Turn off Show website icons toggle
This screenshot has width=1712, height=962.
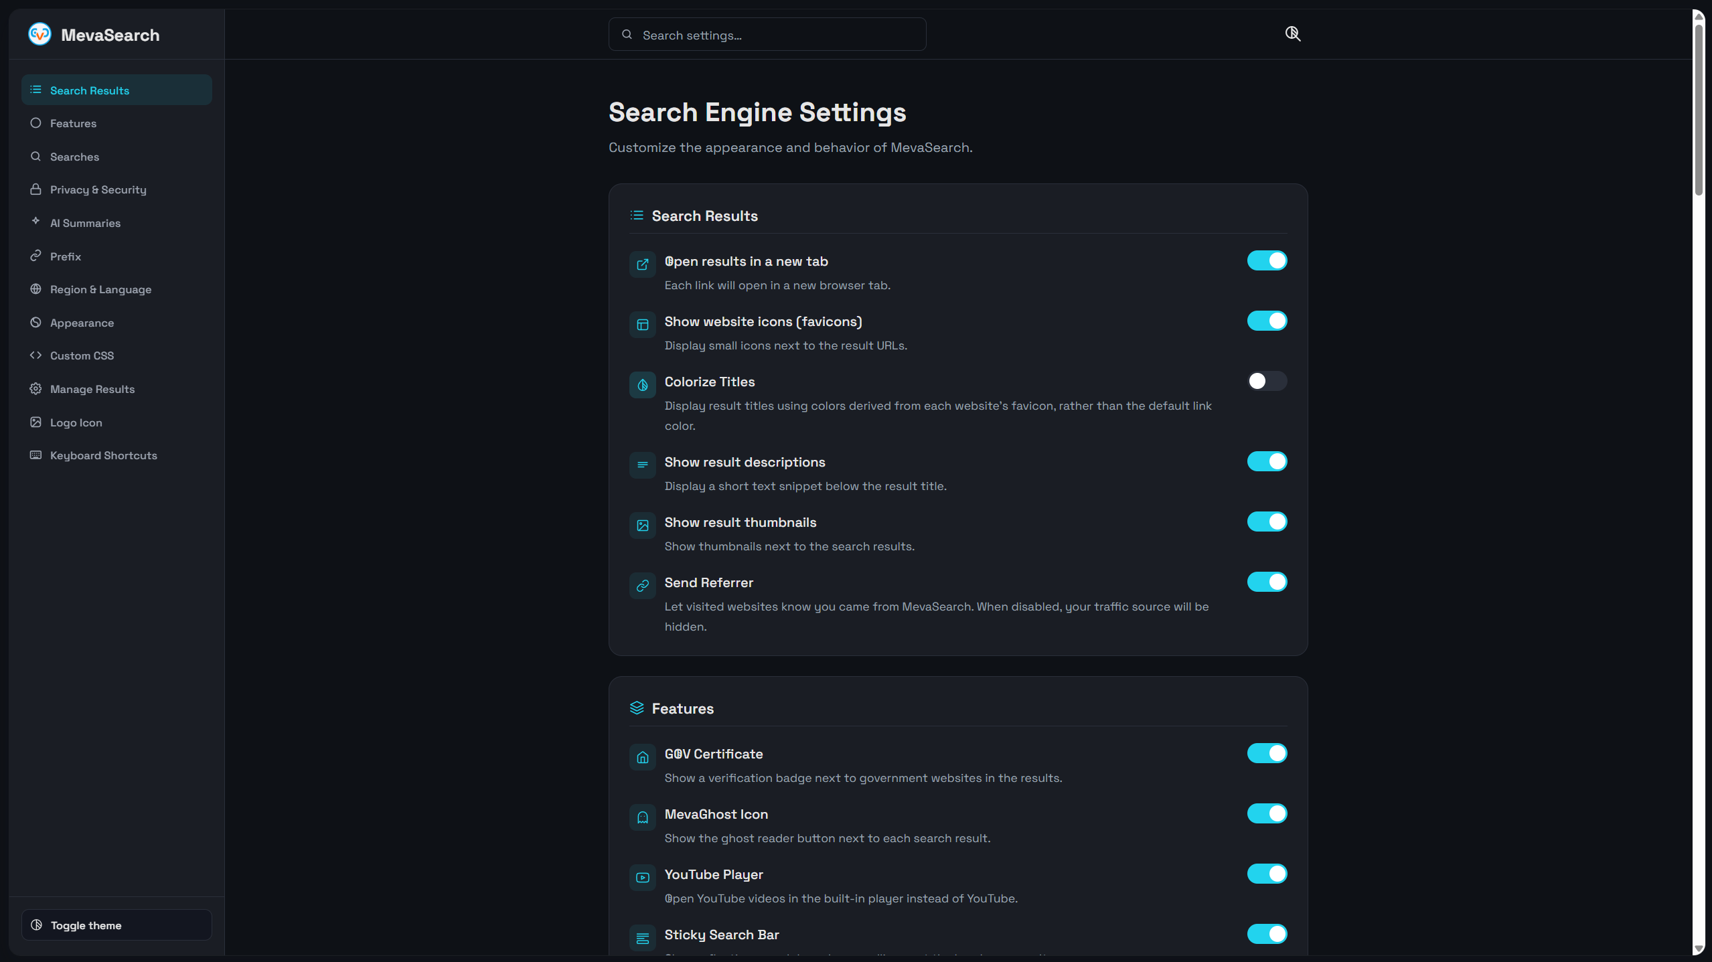[1267, 321]
